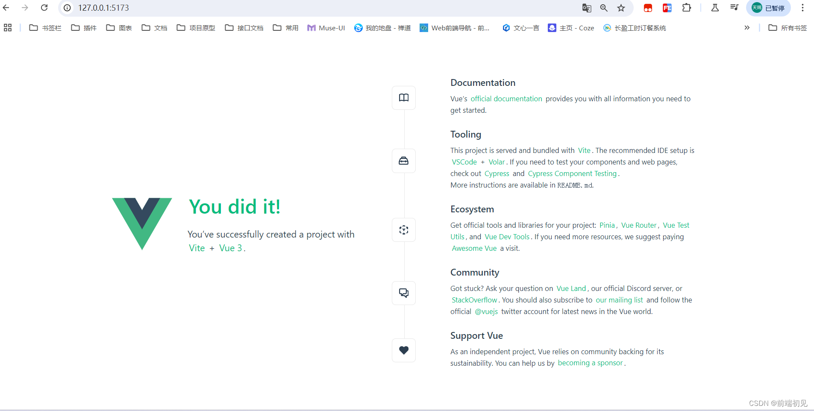Open the Cypress Component Testing link
Viewport: 814px width, 411px height.
572,173
